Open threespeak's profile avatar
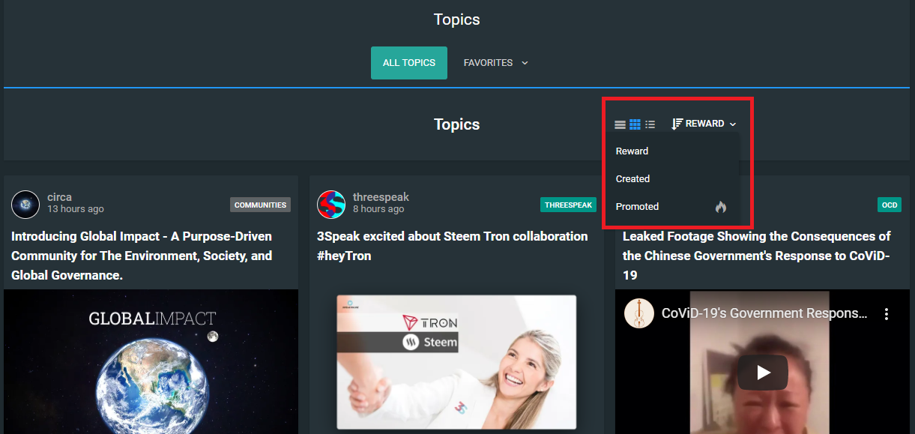This screenshot has width=915, height=434. click(331, 204)
